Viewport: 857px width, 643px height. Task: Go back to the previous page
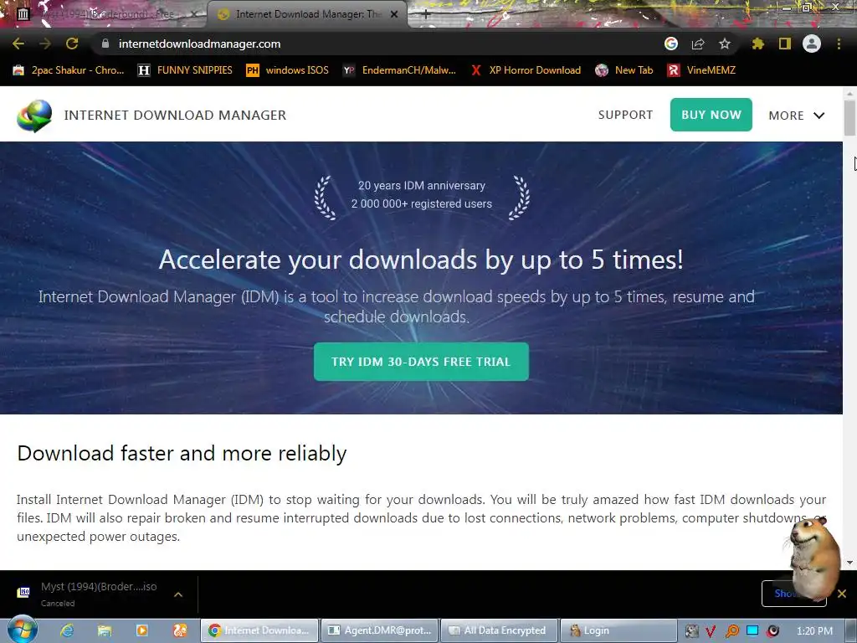tap(18, 44)
